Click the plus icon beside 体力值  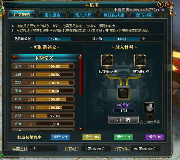click(x=143, y=38)
